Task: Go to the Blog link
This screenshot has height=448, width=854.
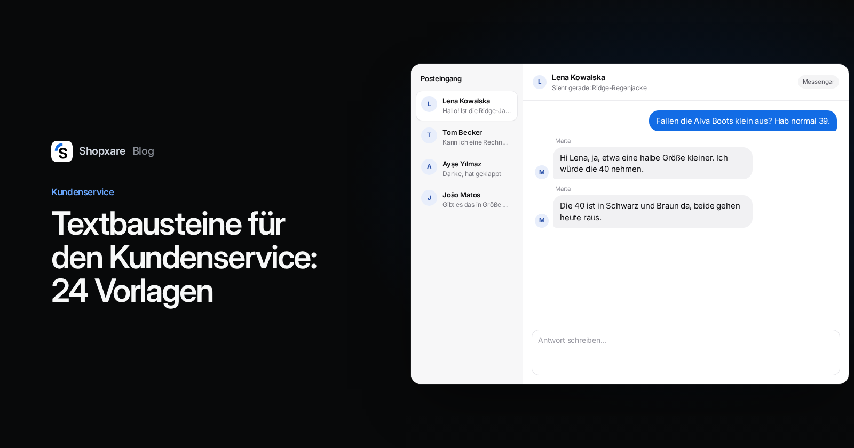Action: 143,151
